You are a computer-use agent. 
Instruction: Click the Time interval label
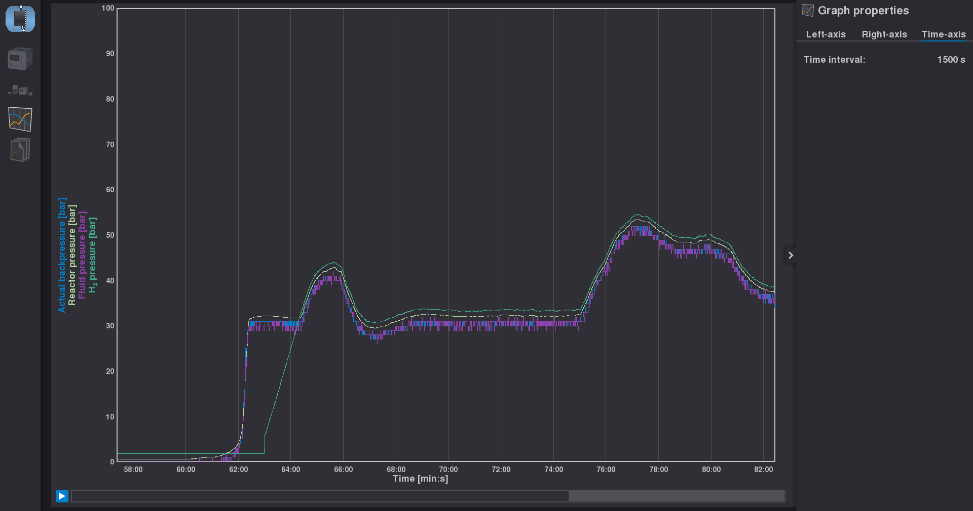click(x=834, y=60)
